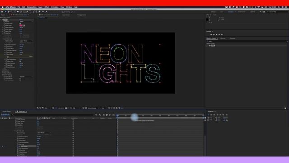Open Alpha Mode dropdown in Render Settings
The width and height of the screenshot is (289, 163).
(26, 77)
